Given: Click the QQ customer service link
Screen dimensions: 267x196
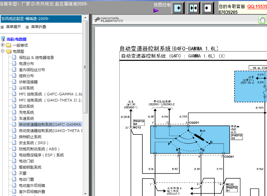Looking at the screenshot, I should click(257, 6).
